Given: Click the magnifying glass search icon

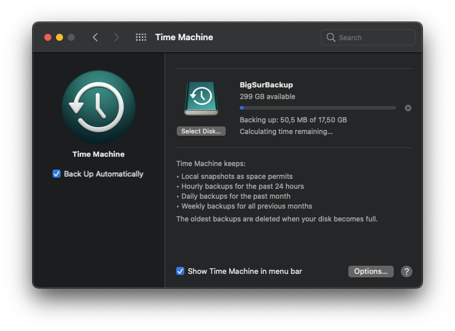Looking at the screenshot, I should pos(331,37).
